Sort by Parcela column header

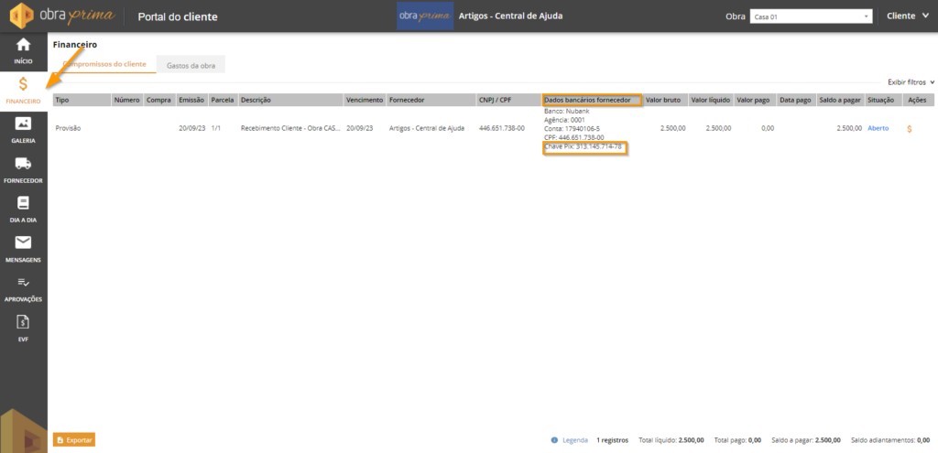pos(224,101)
